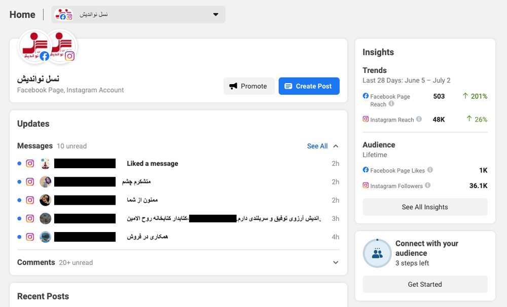This screenshot has width=507, height=307.
Task: Click sender avatar on 'Liked a message' row
Action: [45, 164]
